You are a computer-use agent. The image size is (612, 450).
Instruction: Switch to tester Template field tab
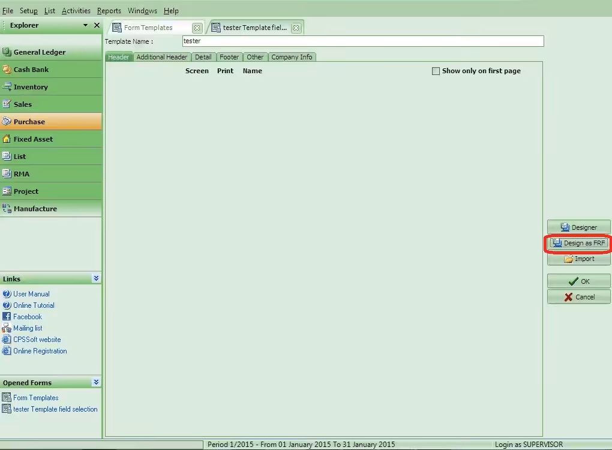click(x=255, y=28)
